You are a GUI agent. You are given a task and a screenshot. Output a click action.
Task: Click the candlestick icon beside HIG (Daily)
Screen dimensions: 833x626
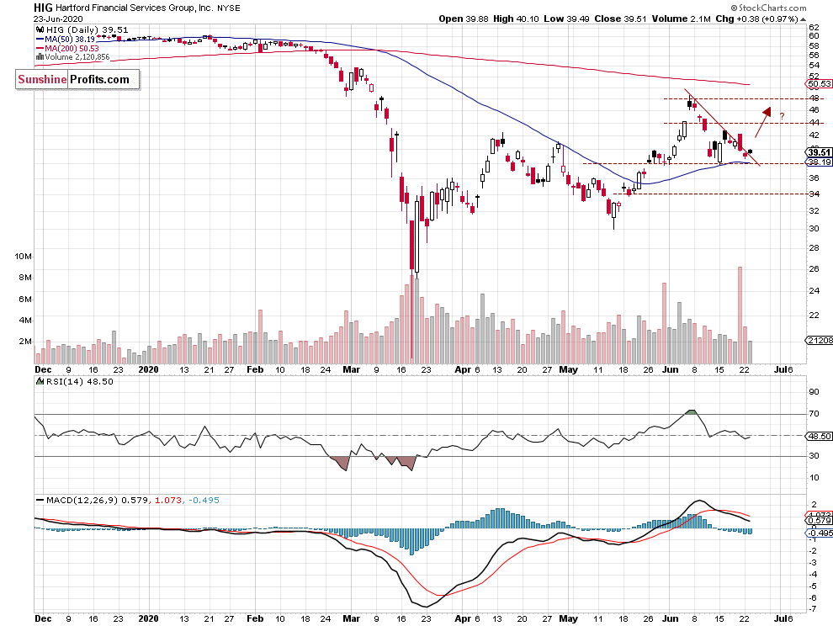click(x=40, y=29)
